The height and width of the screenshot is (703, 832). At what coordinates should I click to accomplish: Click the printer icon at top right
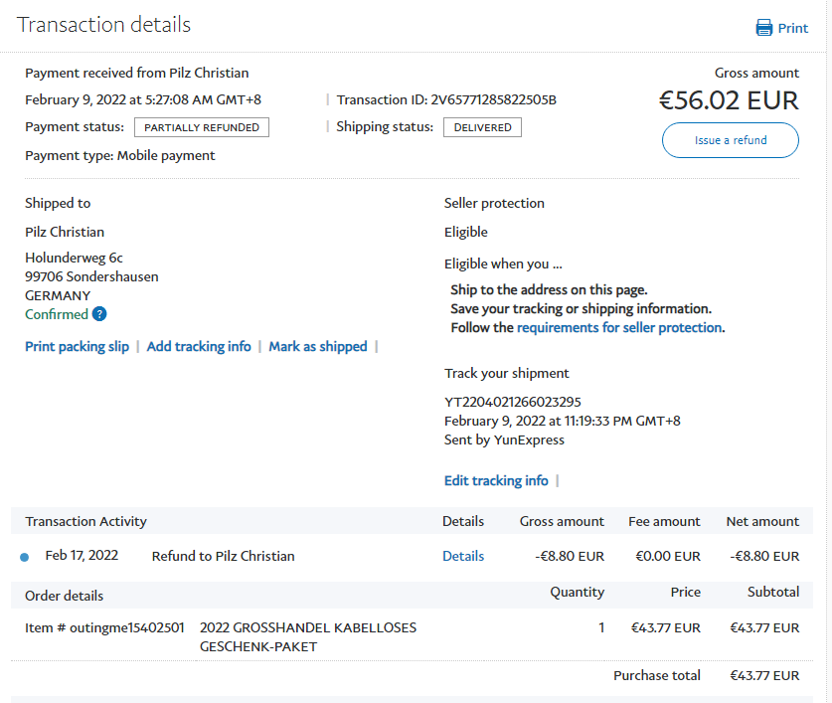[763, 28]
